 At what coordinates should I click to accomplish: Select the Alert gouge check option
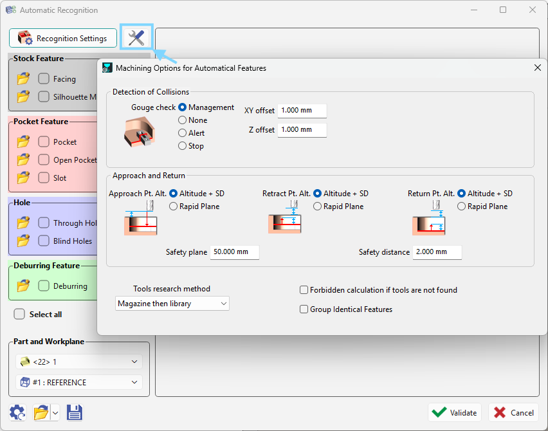pos(183,133)
